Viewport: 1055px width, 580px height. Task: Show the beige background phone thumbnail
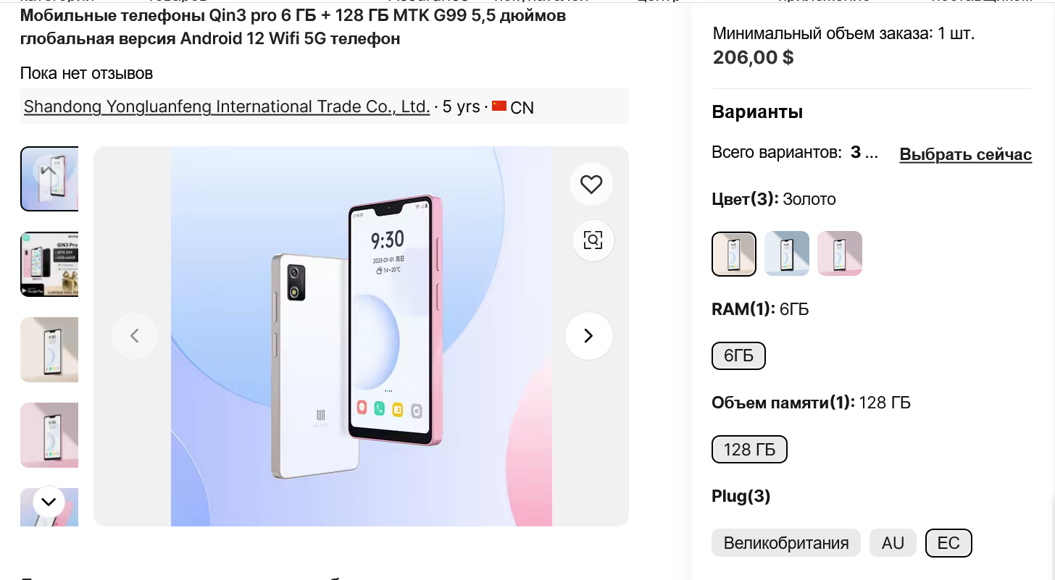(x=49, y=350)
